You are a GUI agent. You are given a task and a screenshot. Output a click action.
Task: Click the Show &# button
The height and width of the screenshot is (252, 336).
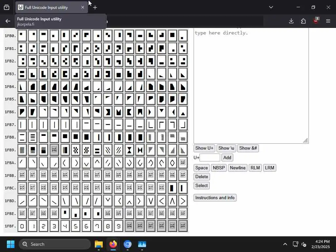248,148
